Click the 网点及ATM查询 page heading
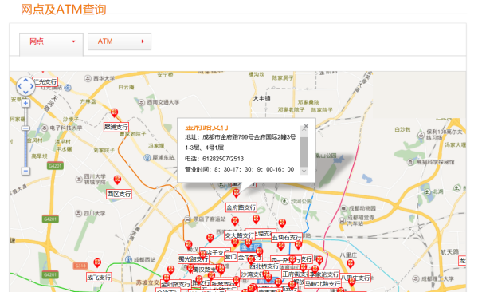The width and height of the screenshot is (478, 292). (x=64, y=10)
